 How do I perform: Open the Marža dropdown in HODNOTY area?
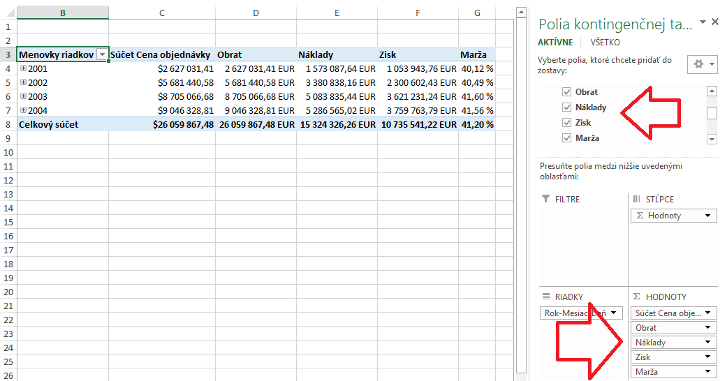coord(707,372)
